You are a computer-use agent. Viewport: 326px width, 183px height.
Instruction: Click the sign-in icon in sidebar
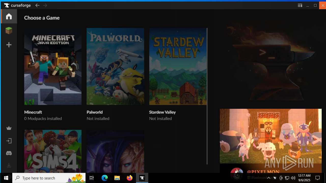(9, 141)
